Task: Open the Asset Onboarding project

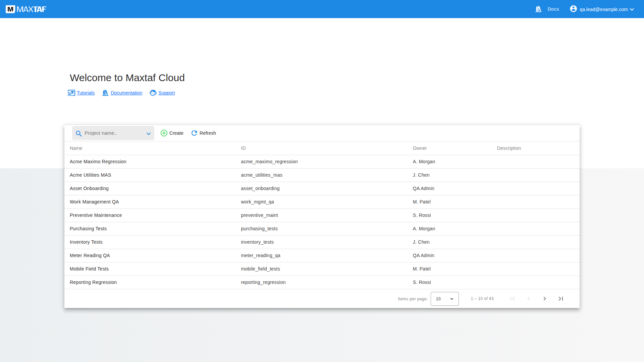Action: [x=89, y=188]
